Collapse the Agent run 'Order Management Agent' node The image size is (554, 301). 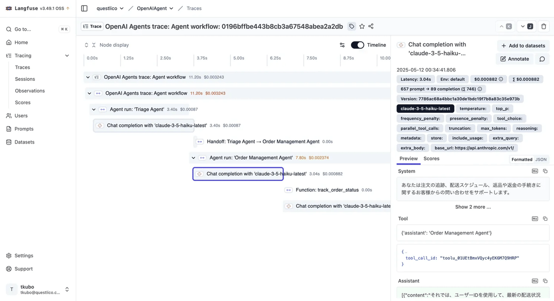193,157
